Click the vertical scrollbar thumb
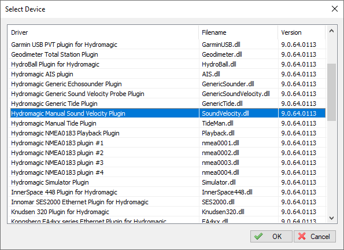Image resolution: width=344 pixels, height=250 pixels. pos(331,92)
